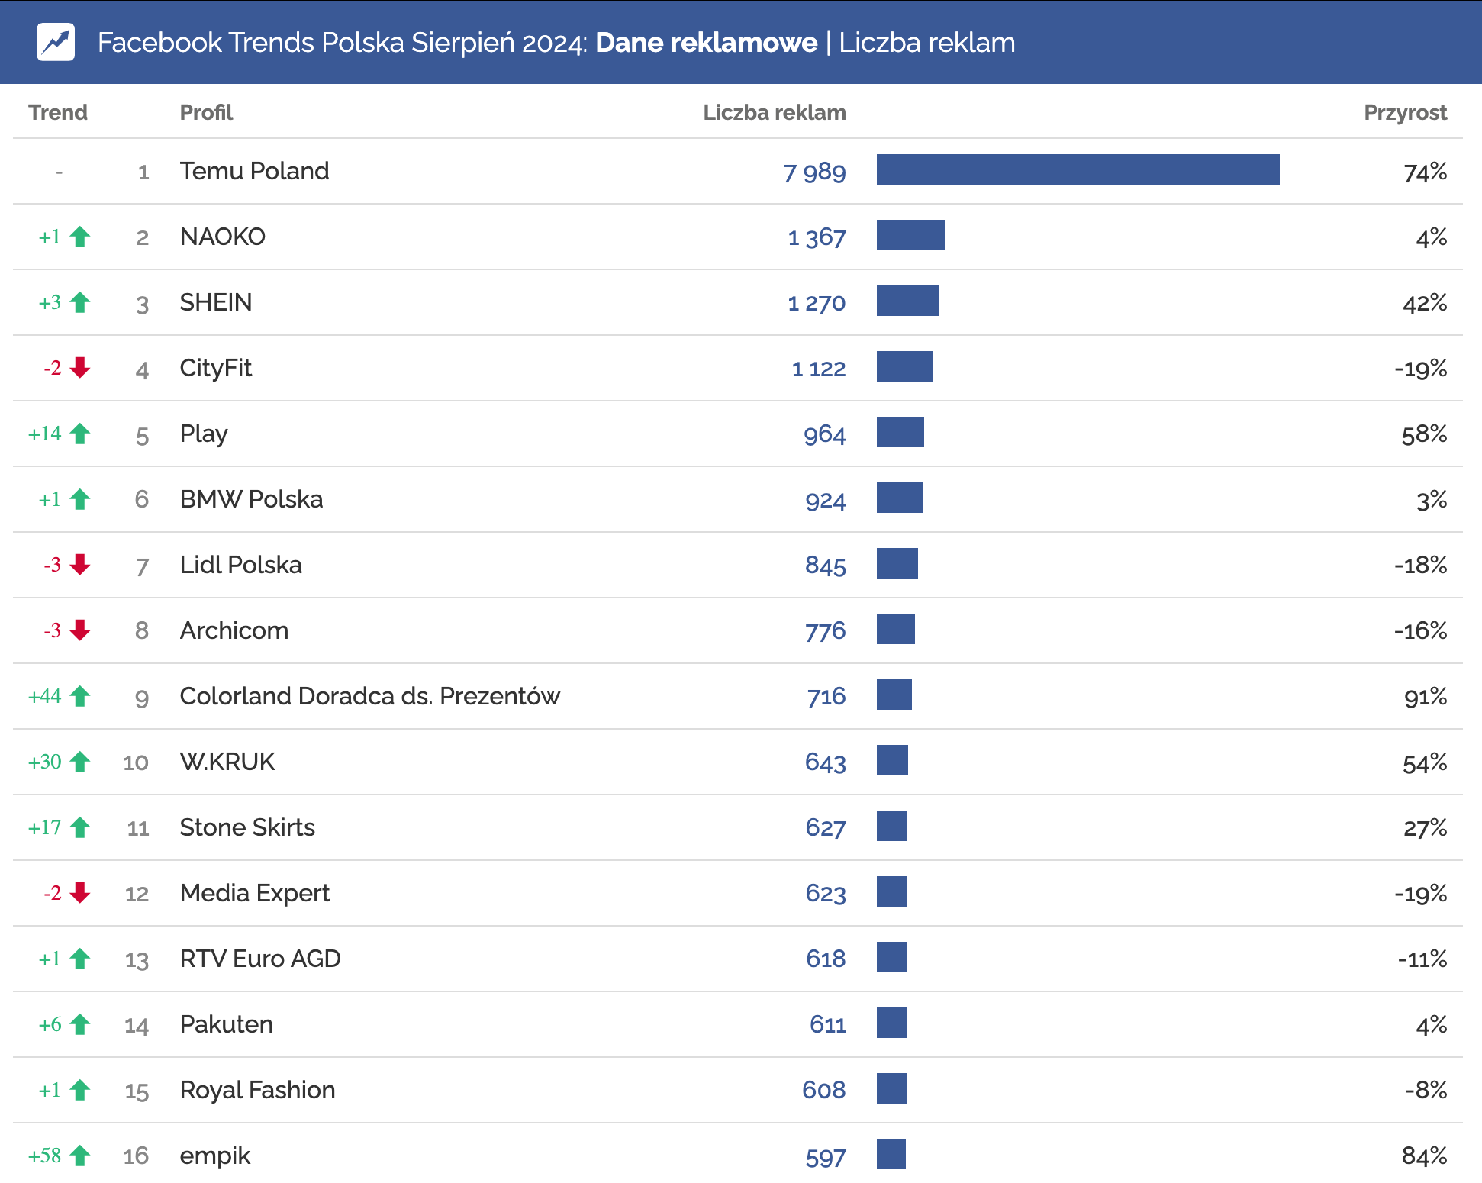Click the 84% growth value for empik
This screenshot has height=1183, width=1482.
[1424, 1156]
